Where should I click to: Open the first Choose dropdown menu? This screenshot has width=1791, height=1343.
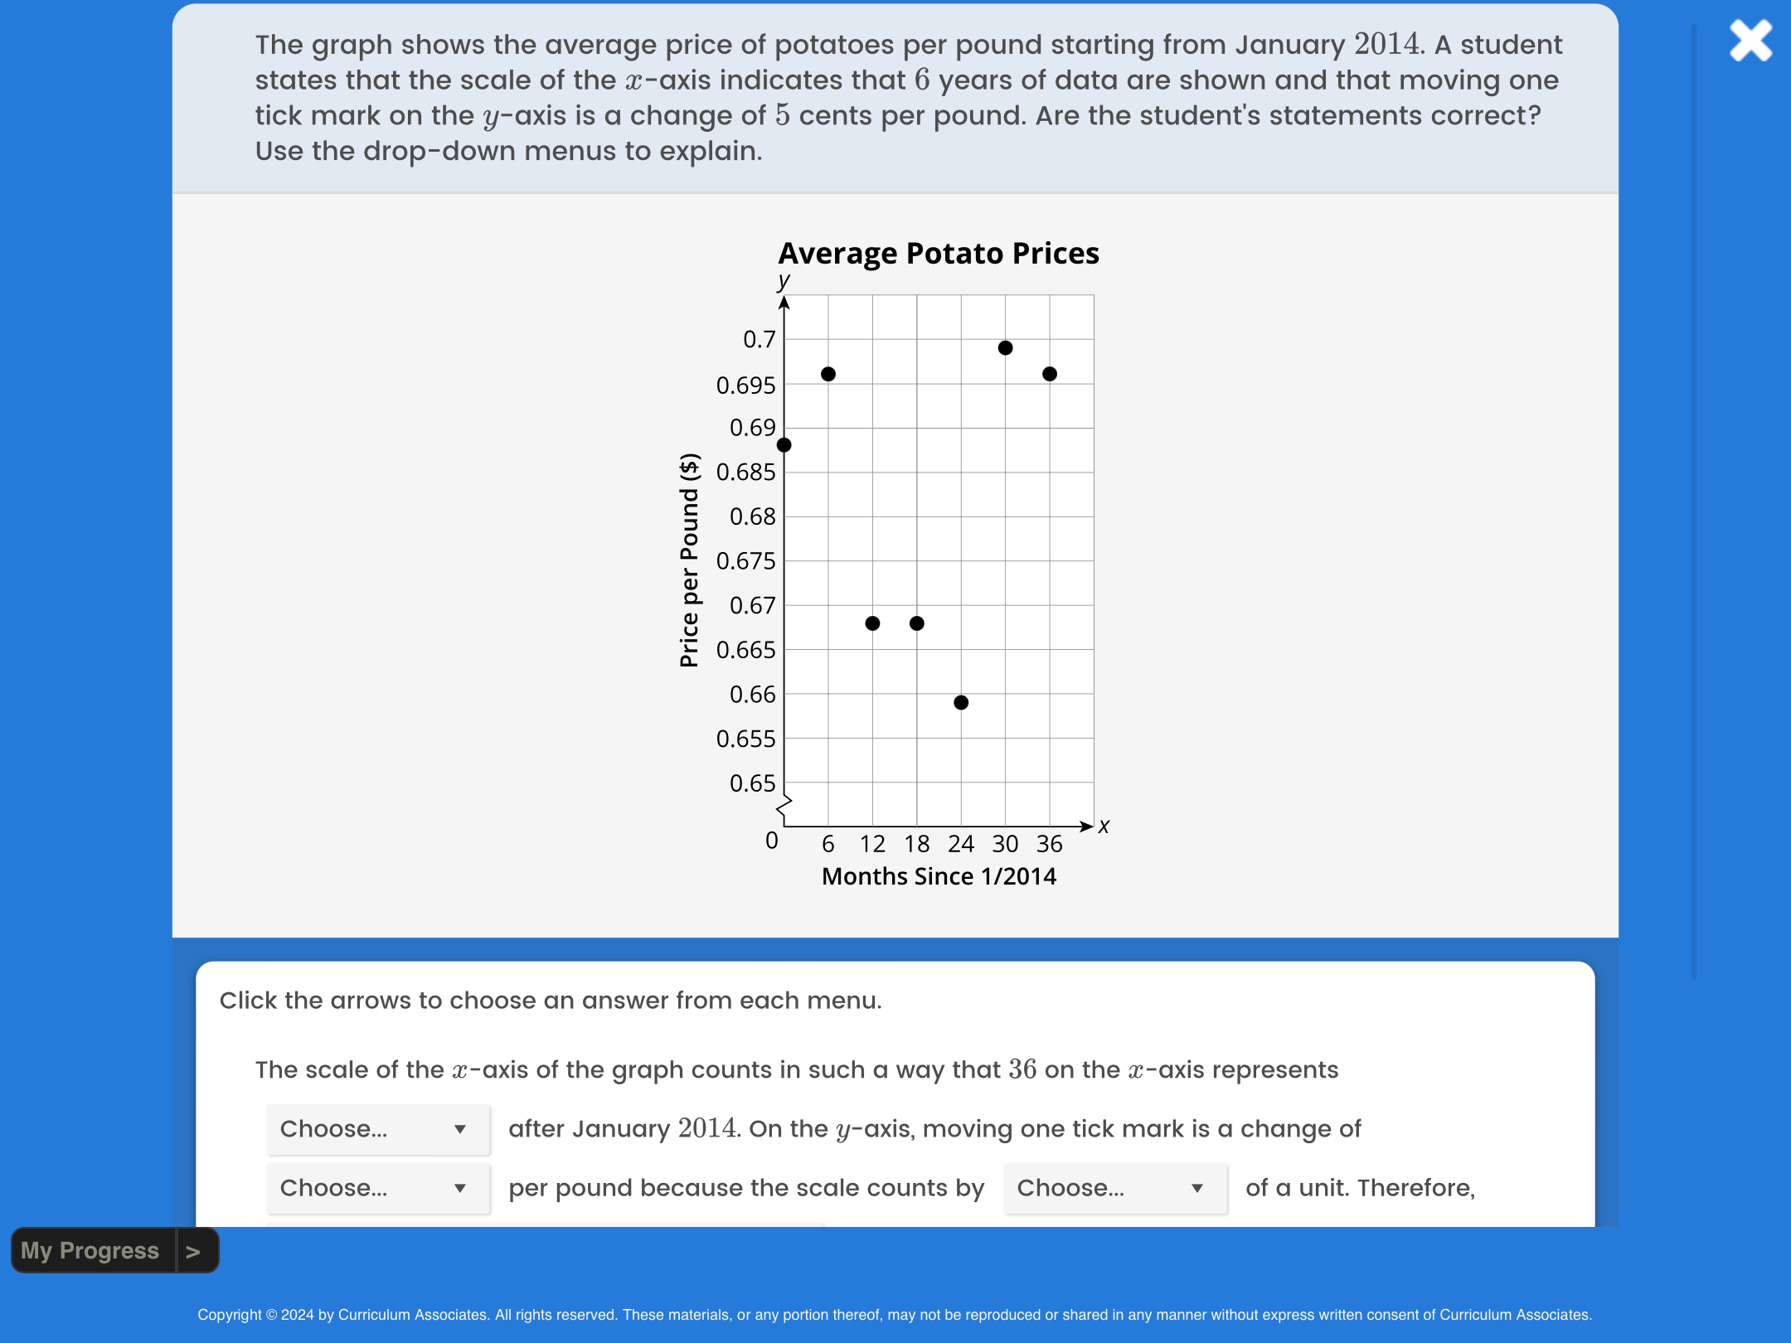[x=377, y=1128]
